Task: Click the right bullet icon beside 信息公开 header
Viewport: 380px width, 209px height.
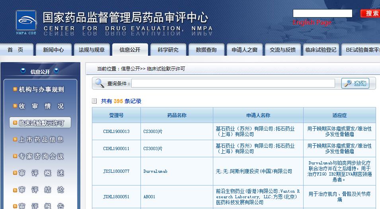Action: click(x=56, y=71)
